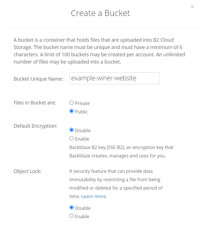Choose Disable radio under Default Encryption
This screenshot has width=205, height=226.
[71, 130]
